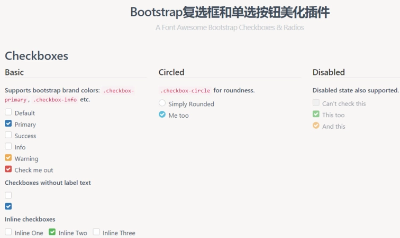This screenshot has width=400, height=238.
Task: Click the disabled orange And this checkbox
Action: pos(316,126)
